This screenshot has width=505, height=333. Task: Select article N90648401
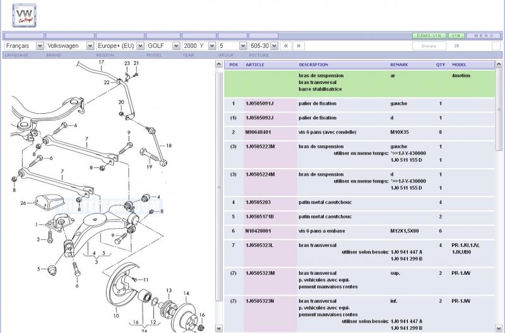pyautogui.click(x=258, y=132)
